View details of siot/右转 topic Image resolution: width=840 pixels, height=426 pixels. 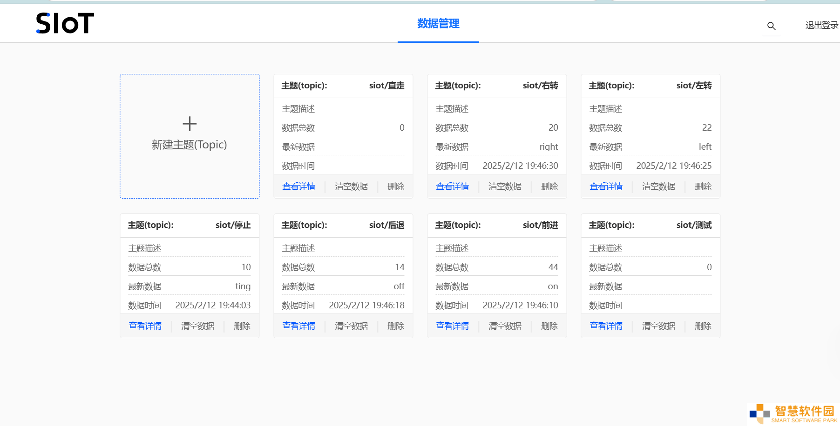click(x=452, y=186)
